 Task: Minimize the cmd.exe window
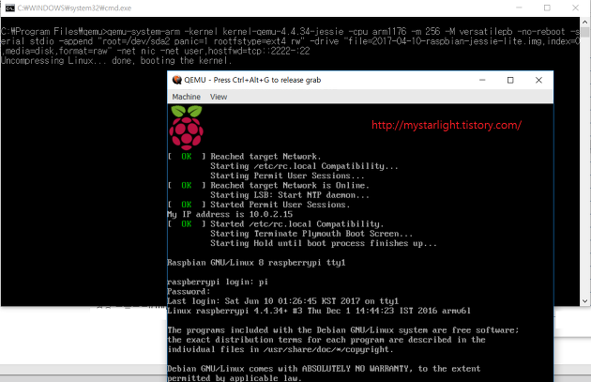click(x=519, y=8)
